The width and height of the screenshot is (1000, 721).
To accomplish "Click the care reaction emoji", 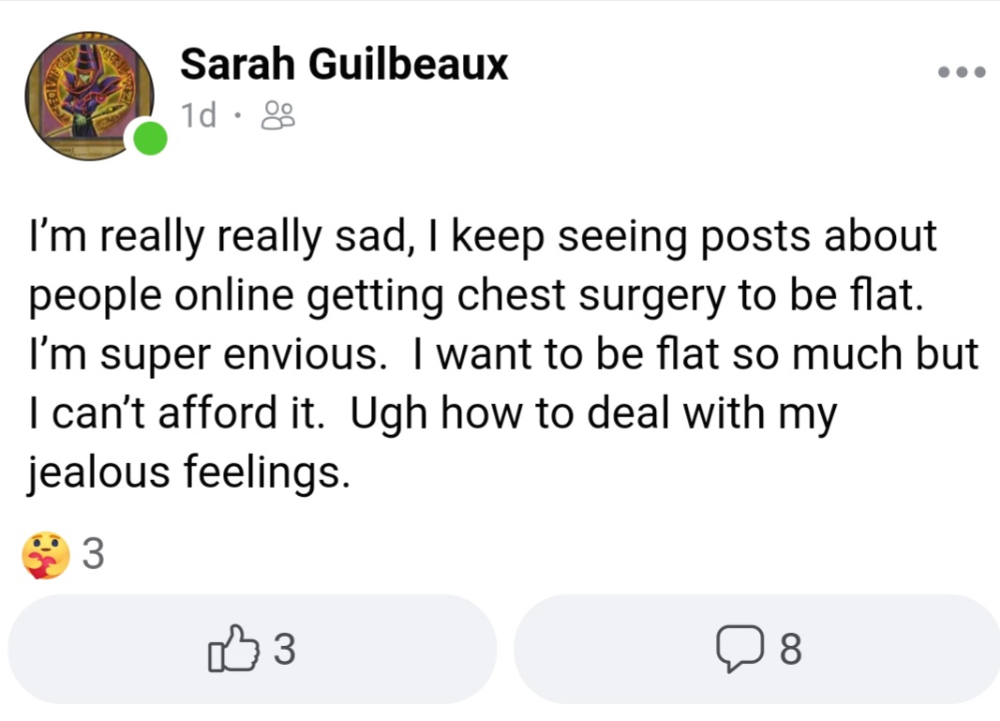I will tap(45, 554).
